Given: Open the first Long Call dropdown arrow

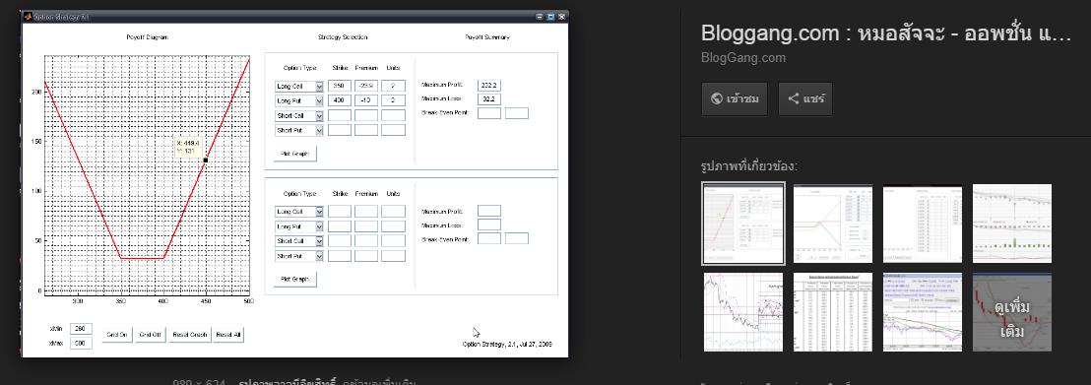Looking at the screenshot, I should click(x=320, y=86).
